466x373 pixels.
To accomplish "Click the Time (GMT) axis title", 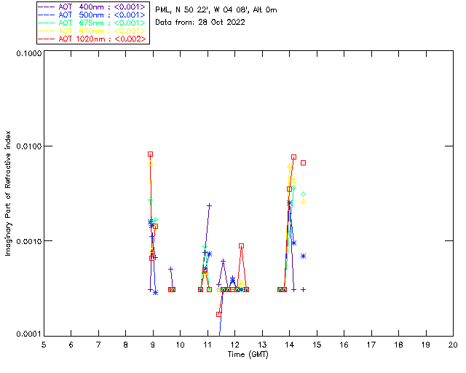I will click(x=248, y=353).
